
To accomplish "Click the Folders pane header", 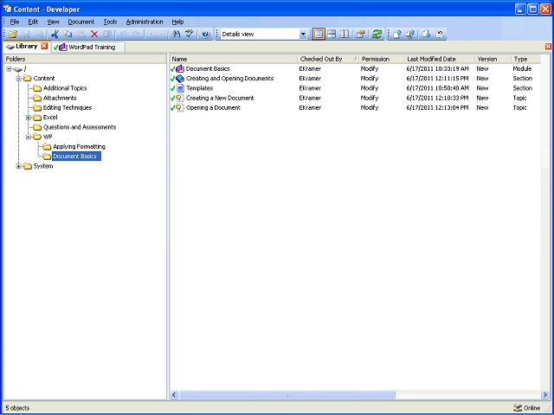I will (x=85, y=59).
